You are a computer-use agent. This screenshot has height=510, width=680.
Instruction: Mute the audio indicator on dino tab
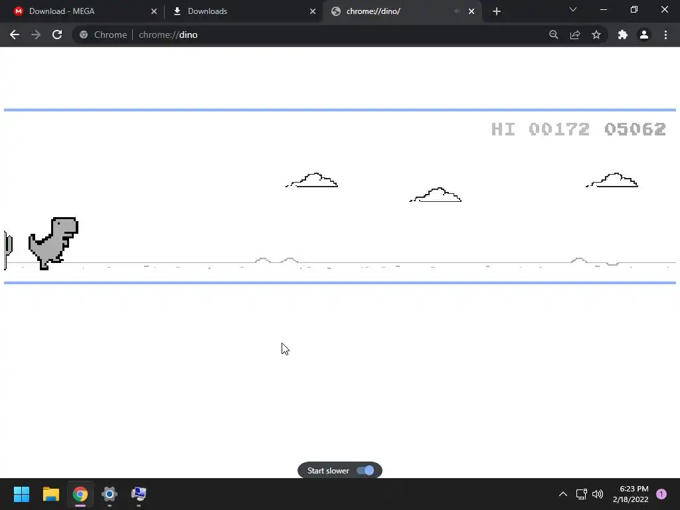pos(457,11)
